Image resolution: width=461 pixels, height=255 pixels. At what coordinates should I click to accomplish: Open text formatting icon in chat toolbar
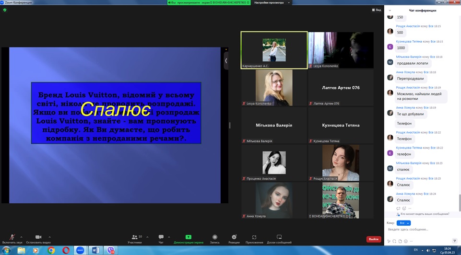pos(389,241)
